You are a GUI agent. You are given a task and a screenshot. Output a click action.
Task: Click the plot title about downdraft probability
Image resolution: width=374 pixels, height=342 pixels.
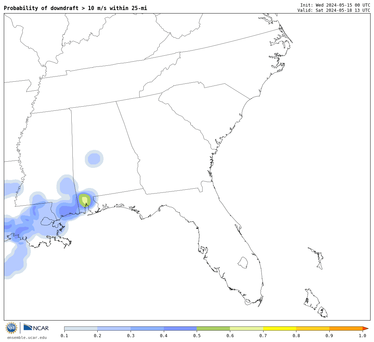75,8
